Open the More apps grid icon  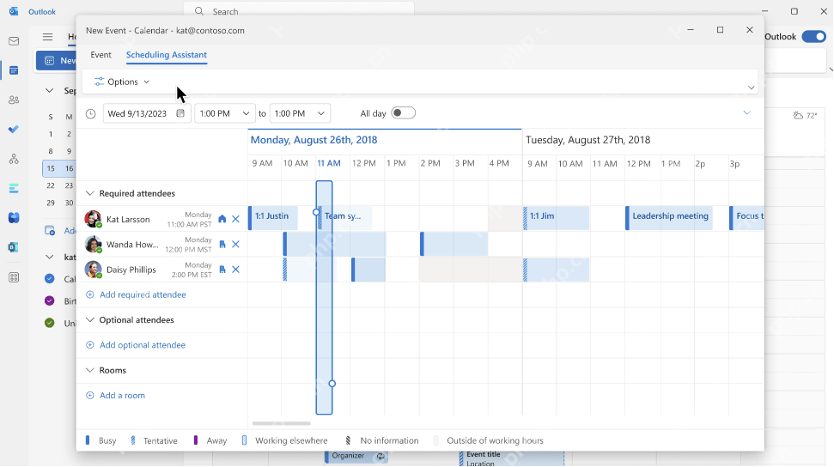[x=14, y=277]
